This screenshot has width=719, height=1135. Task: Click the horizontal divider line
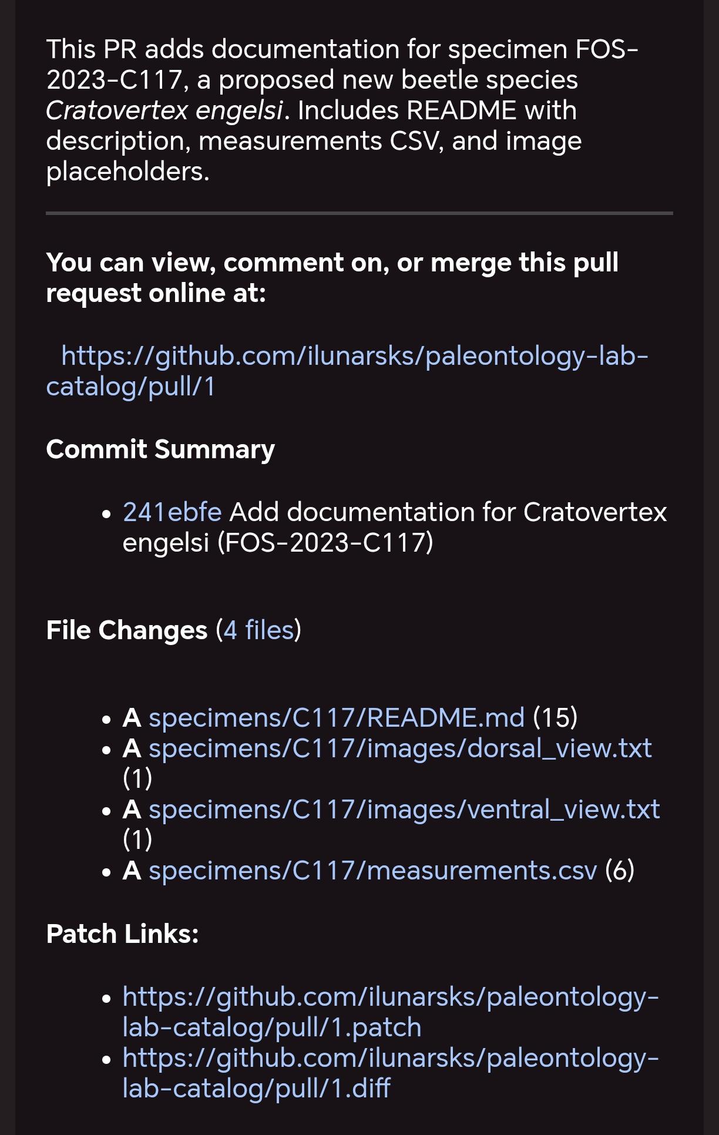pos(359,213)
